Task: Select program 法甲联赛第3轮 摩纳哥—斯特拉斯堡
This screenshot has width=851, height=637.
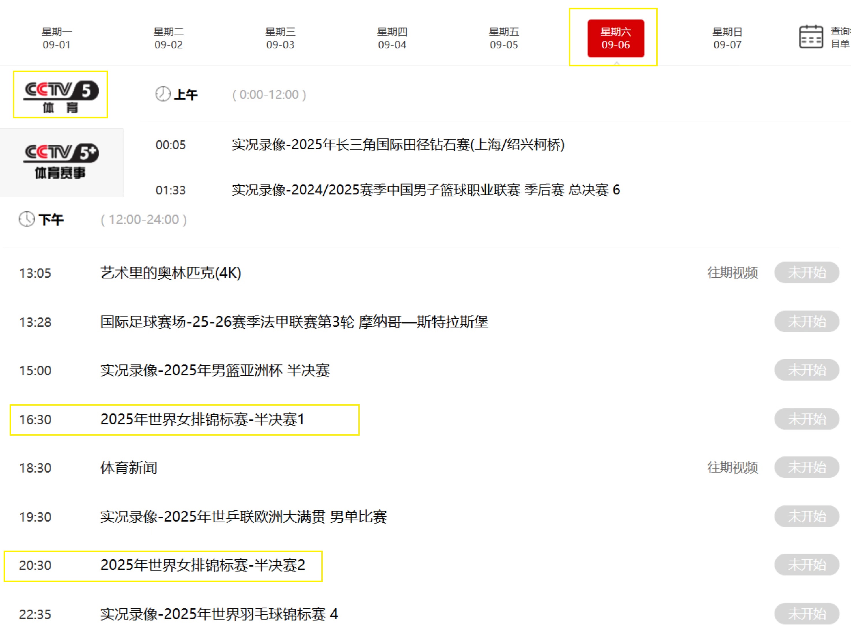Action: click(294, 322)
